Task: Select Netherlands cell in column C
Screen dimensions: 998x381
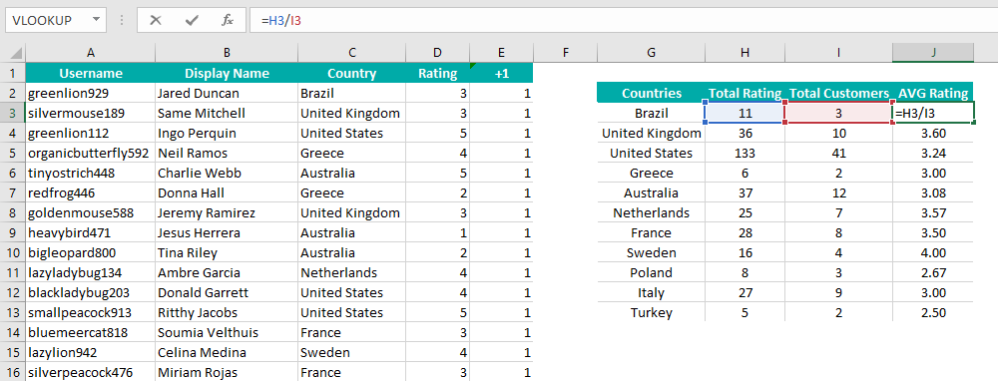Action: pos(352,273)
